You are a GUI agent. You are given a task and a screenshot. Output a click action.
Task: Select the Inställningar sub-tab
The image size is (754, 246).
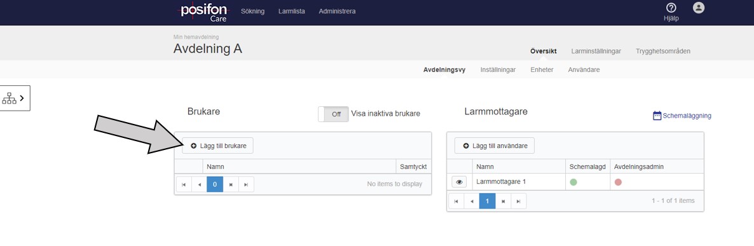pyautogui.click(x=498, y=70)
